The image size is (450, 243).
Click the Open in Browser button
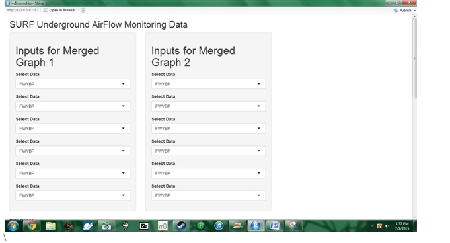[59, 10]
